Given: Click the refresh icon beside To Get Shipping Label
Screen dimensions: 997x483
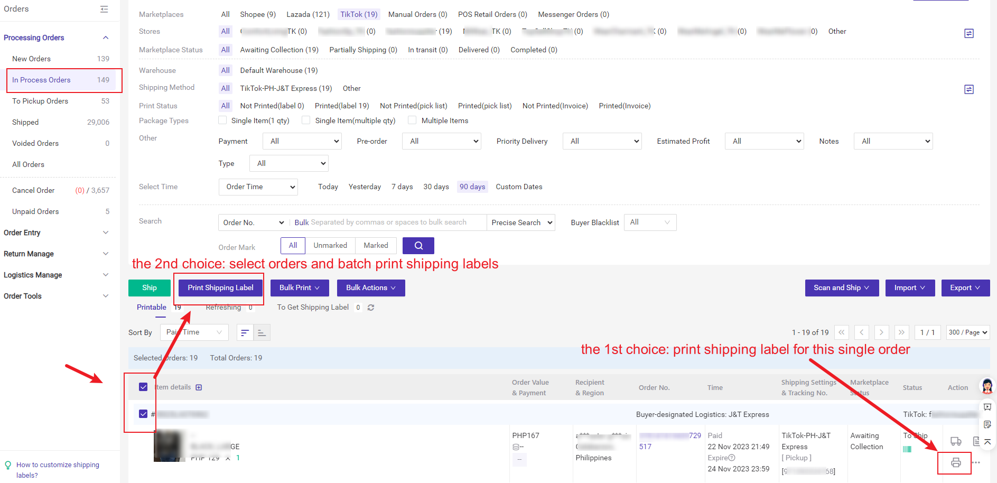Looking at the screenshot, I should [x=371, y=308].
